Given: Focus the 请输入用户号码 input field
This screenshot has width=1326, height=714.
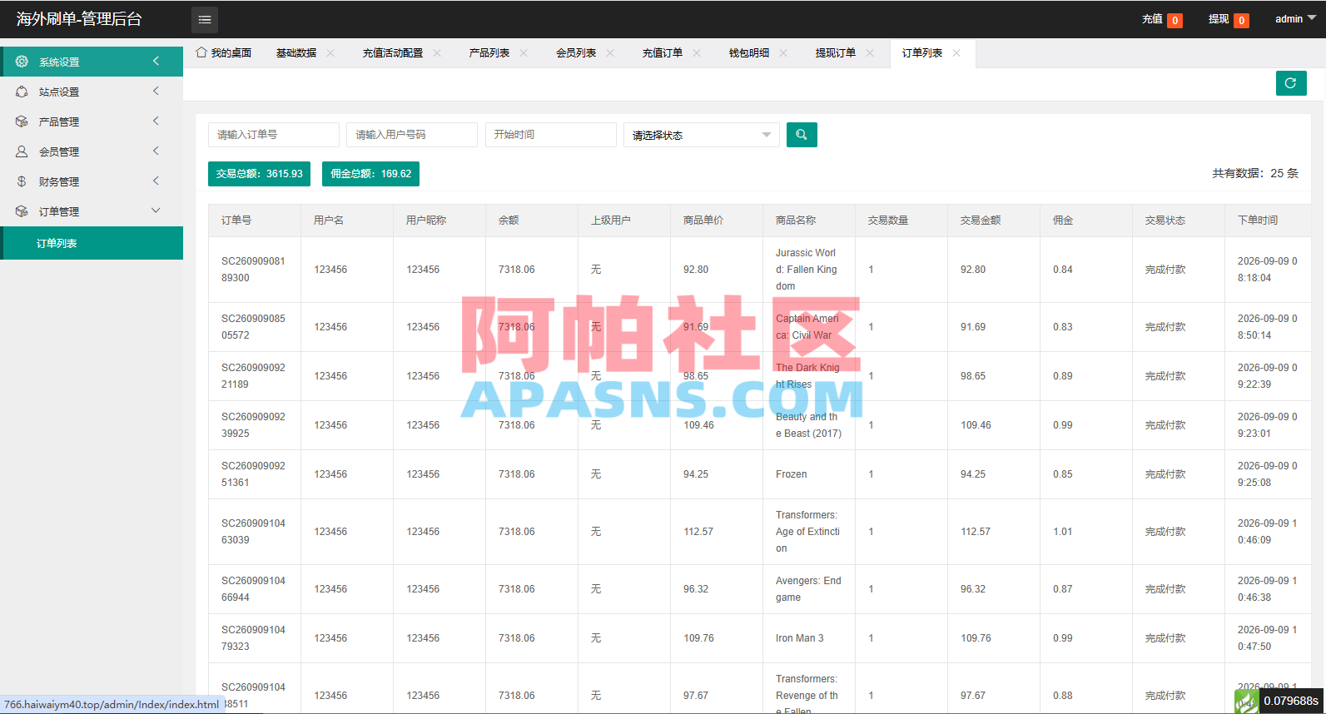Looking at the screenshot, I should pos(412,135).
